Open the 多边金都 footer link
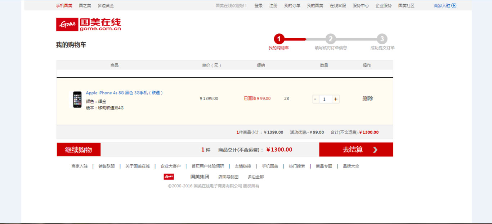This screenshot has width=492, height=224. click(x=256, y=177)
